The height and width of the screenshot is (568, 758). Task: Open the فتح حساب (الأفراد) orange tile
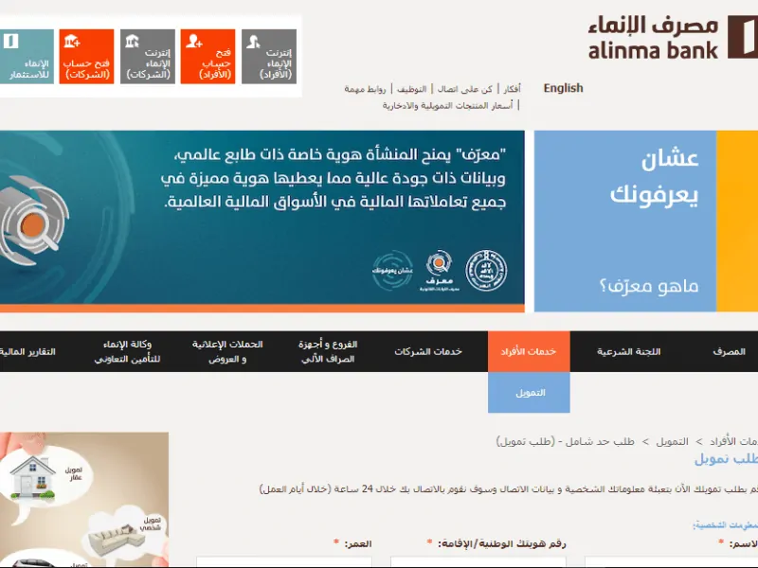coord(208,57)
